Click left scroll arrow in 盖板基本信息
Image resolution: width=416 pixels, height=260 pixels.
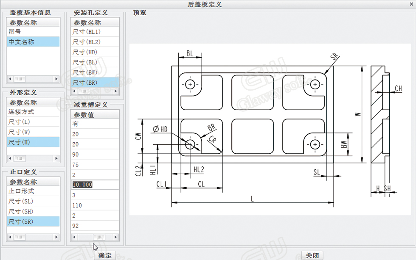[10, 79]
